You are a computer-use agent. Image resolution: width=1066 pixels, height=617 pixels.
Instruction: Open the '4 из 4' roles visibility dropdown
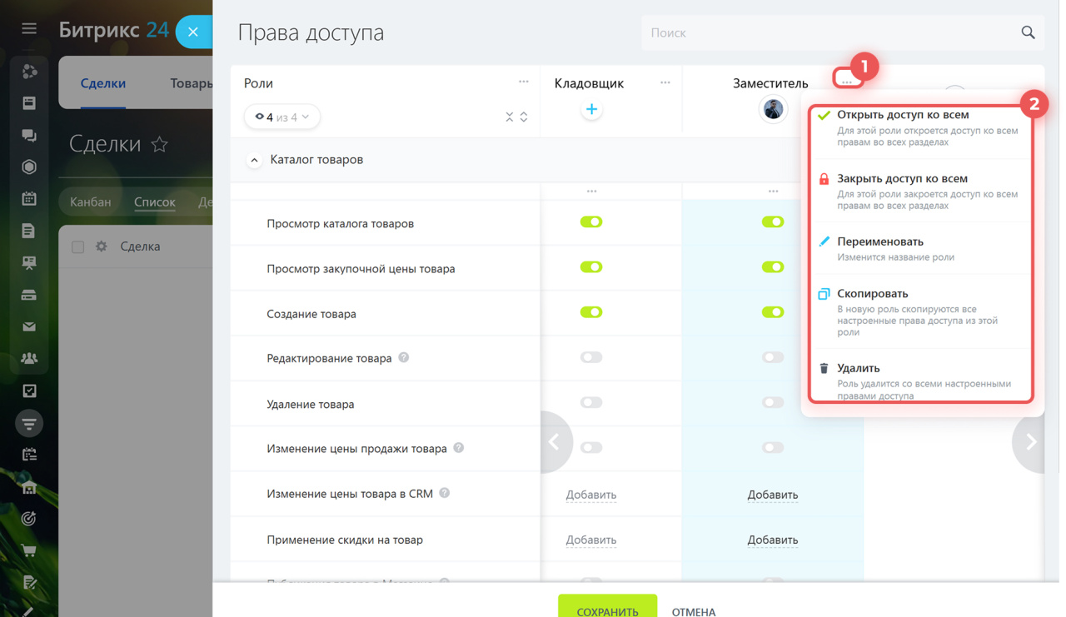(x=282, y=117)
